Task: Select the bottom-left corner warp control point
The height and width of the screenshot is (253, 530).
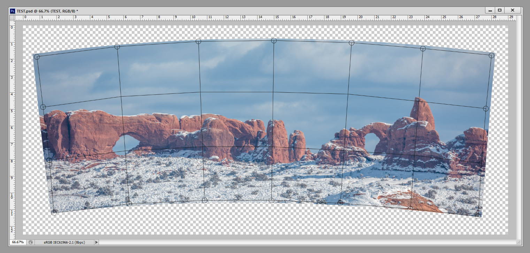Action: (54, 213)
